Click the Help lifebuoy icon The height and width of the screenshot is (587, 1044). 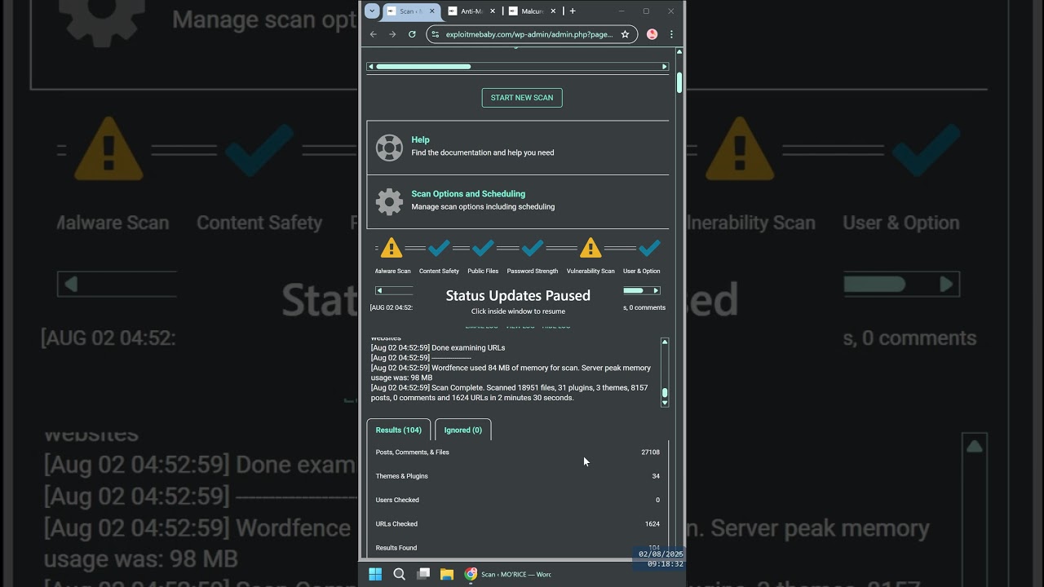[x=389, y=148]
